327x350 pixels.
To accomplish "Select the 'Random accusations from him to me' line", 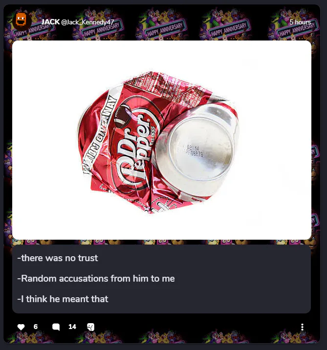I will [96, 279].
